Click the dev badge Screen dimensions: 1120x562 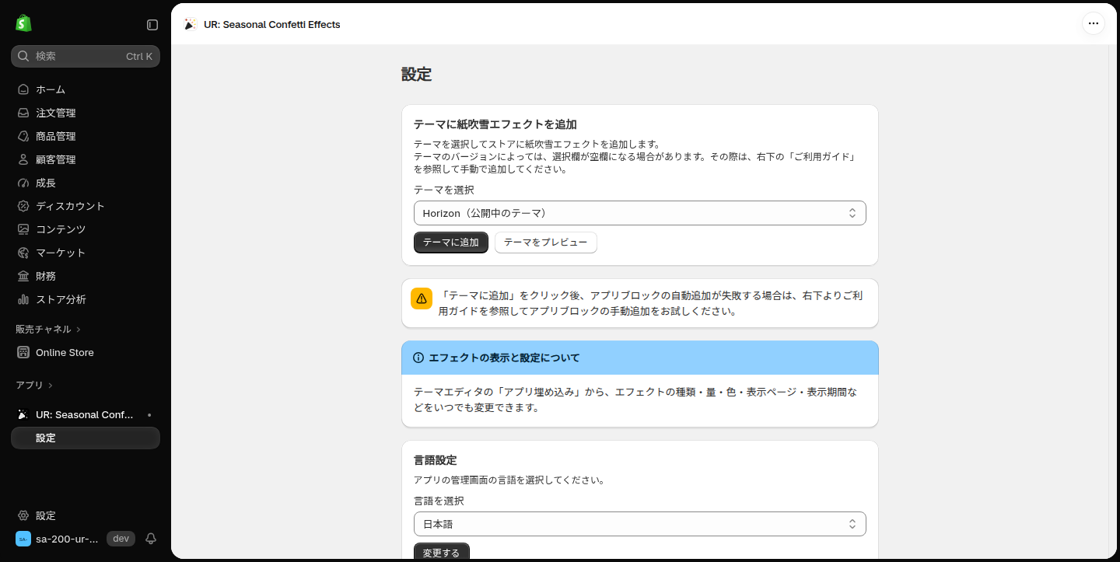tap(121, 539)
